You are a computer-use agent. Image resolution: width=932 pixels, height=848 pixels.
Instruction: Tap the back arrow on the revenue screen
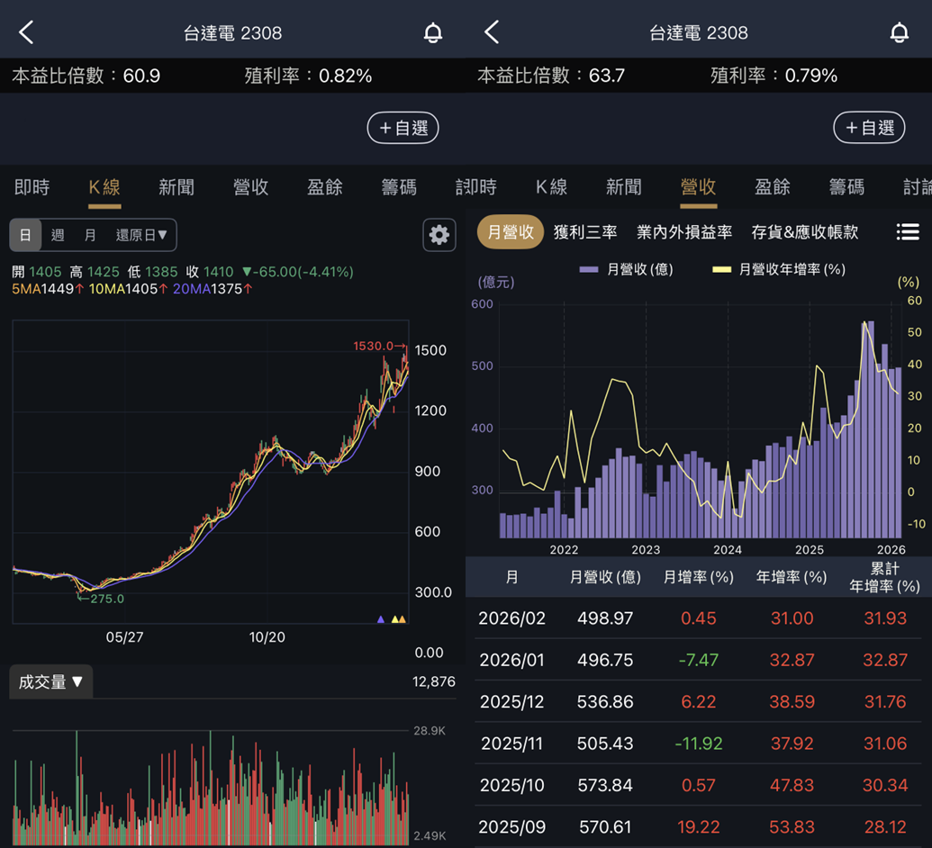pyautogui.click(x=491, y=32)
